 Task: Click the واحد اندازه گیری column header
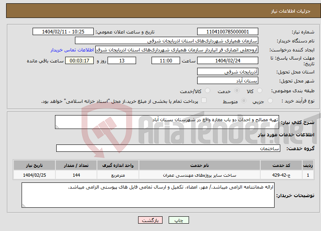click(118, 165)
